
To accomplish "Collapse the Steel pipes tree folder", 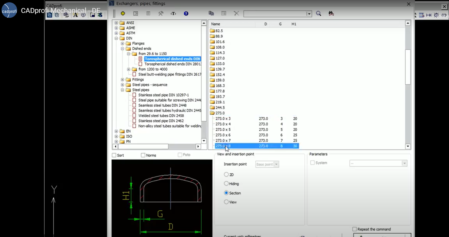I will click(x=122, y=90).
